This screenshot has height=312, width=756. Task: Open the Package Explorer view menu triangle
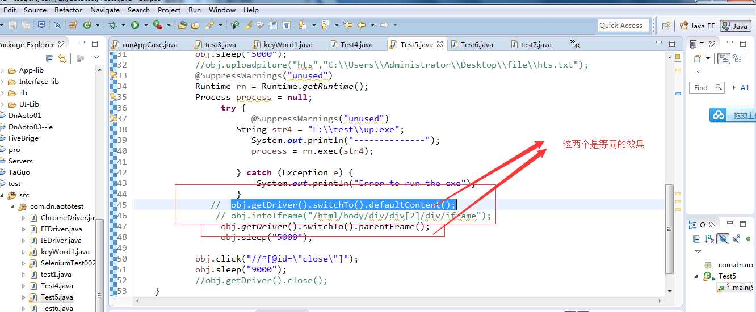(x=96, y=57)
